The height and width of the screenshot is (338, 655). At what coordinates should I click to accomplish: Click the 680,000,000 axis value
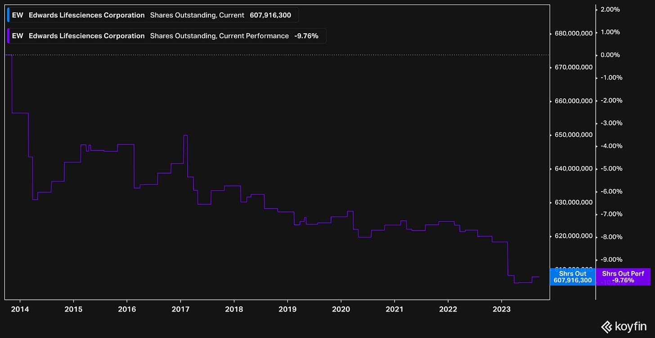click(x=574, y=33)
